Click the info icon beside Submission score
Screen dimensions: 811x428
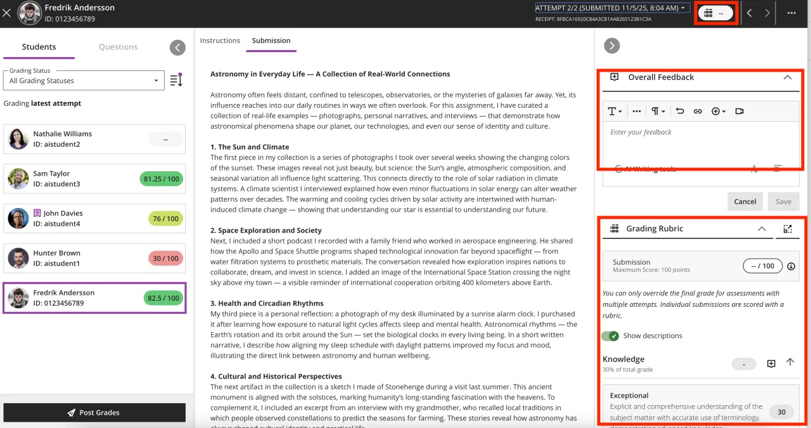pos(791,266)
